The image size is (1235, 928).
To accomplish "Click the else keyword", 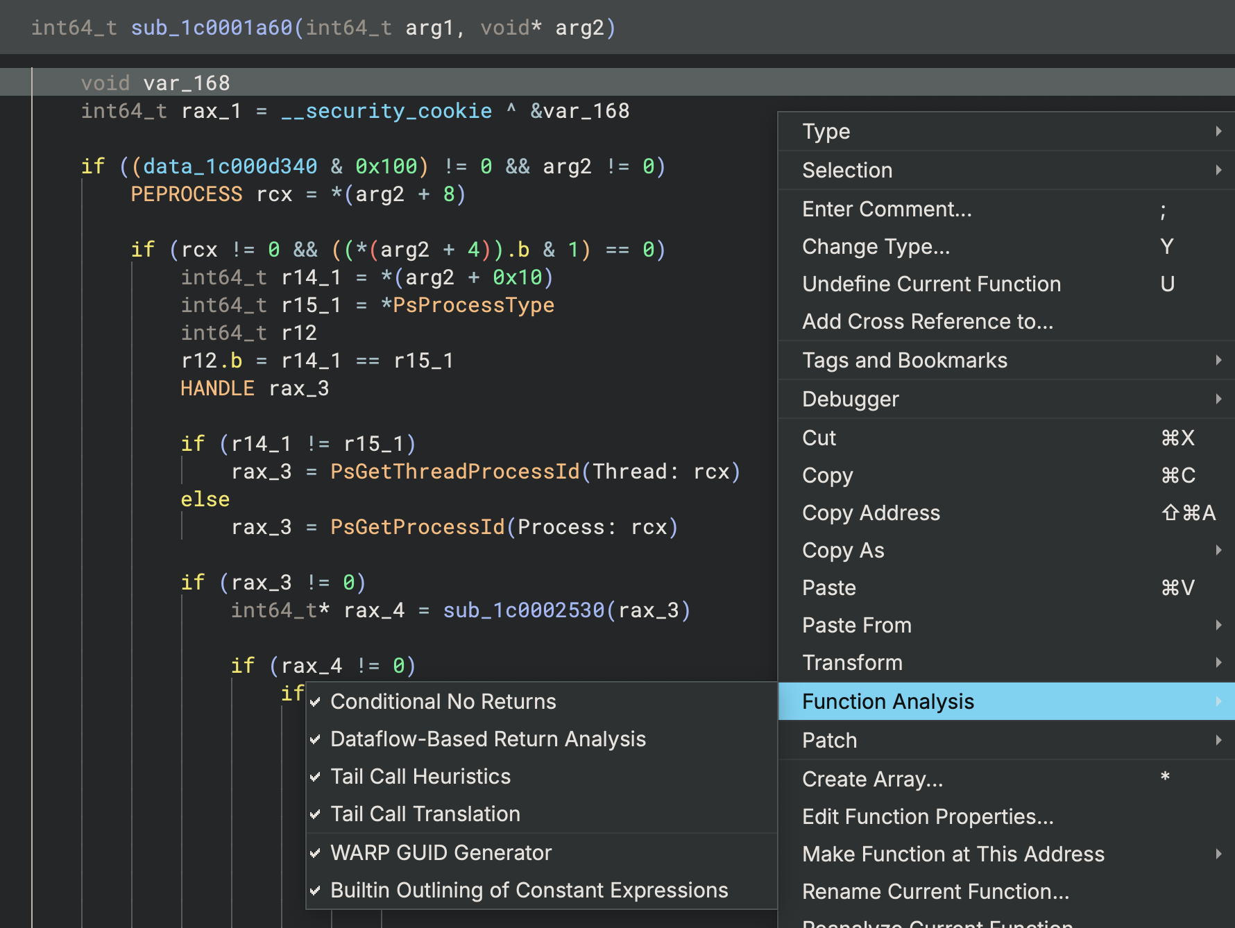I will [x=205, y=499].
